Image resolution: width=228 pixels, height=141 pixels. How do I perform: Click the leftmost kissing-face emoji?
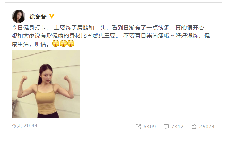tap(56, 43)
